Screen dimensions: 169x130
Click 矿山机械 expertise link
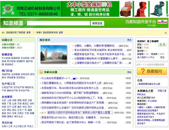tap(152, 101)
